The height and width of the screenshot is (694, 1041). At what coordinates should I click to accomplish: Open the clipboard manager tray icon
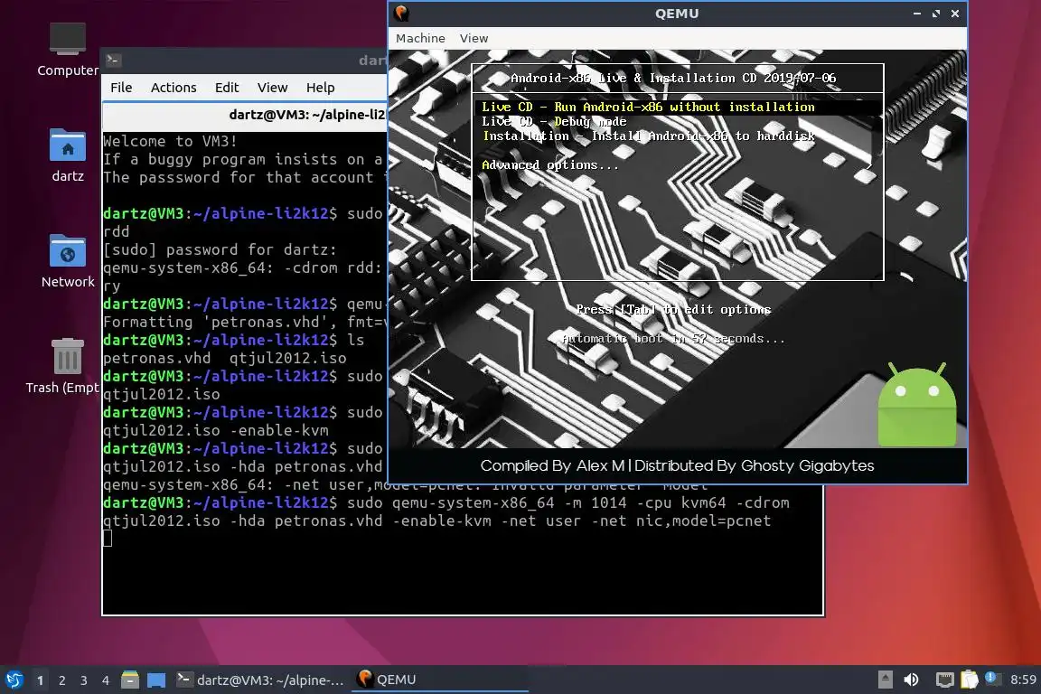[969, 680]
